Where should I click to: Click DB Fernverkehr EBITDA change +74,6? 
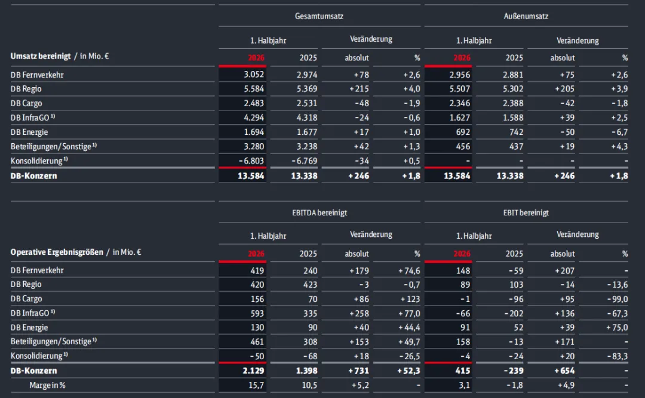pos(409,270)
